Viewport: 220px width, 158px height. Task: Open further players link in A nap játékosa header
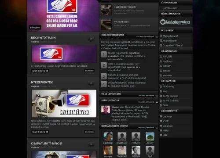pos(146,102)
